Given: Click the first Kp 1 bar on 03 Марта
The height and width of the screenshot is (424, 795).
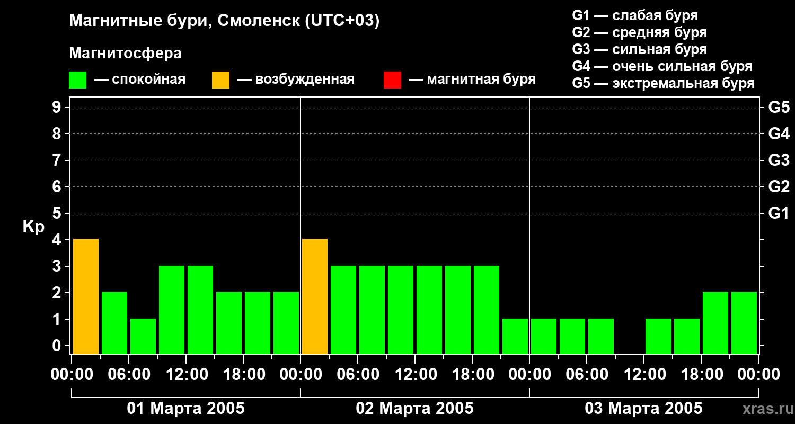Looking at the screenshot, I should (544, 337).
